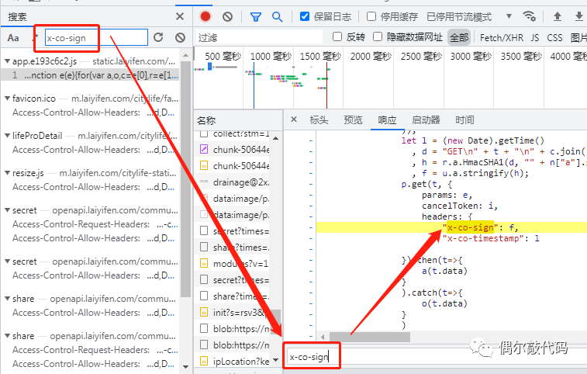
Task: Collapse lifeProDetail search result
Action: pos(7,136)
